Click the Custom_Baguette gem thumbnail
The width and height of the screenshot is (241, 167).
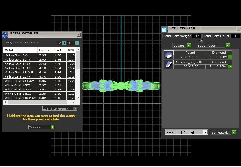168,64
